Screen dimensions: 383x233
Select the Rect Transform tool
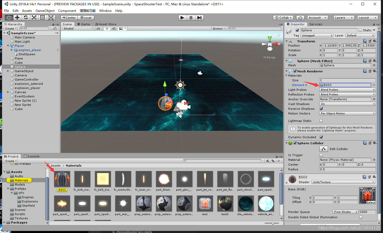[42, 18]
